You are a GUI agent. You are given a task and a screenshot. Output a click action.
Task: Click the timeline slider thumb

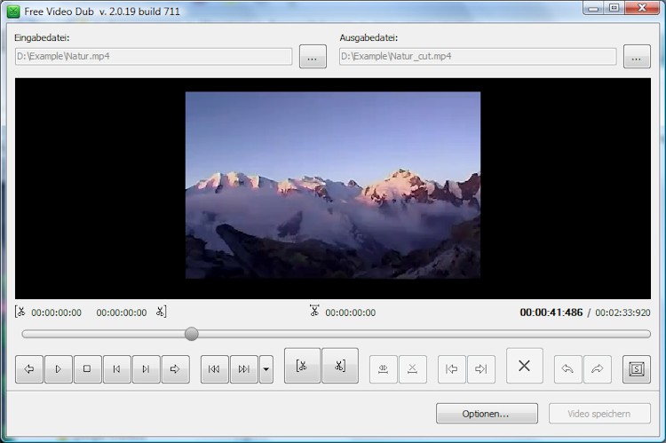(192, 334)
